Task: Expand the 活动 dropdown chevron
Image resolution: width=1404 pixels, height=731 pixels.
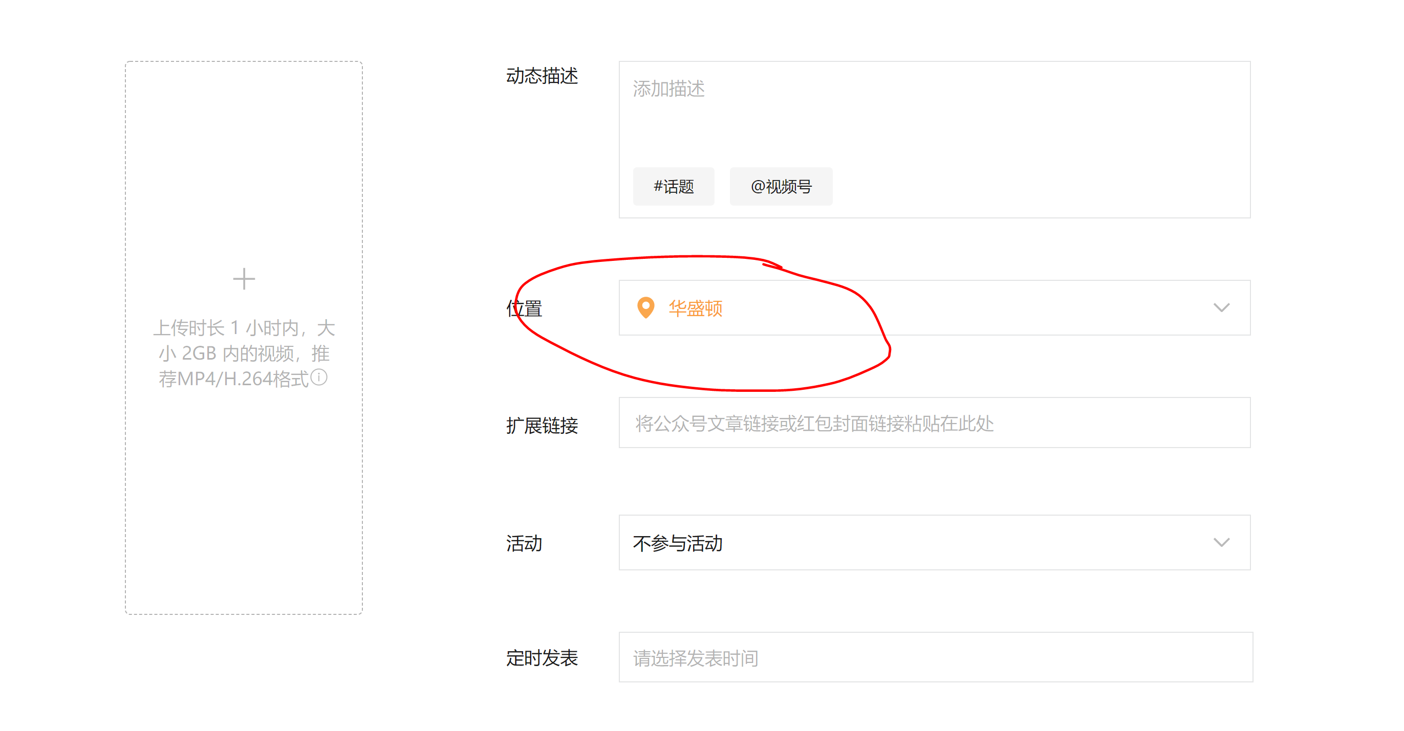Action: click(1221, 543)
